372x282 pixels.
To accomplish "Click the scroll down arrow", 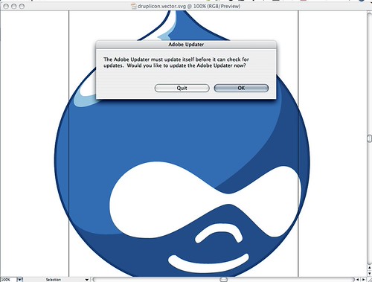I will pyautogui.click(x=370, y=273).
